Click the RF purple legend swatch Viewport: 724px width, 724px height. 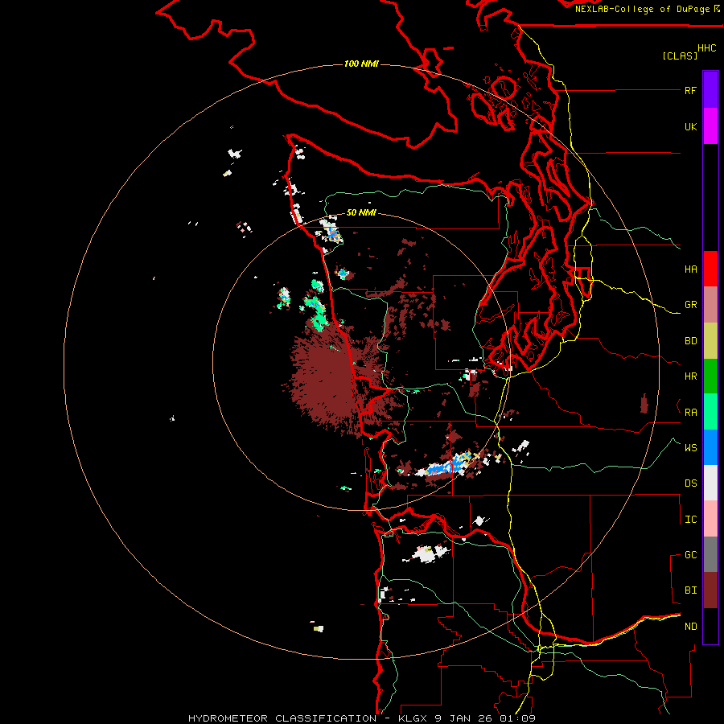(x=710, y=89)
